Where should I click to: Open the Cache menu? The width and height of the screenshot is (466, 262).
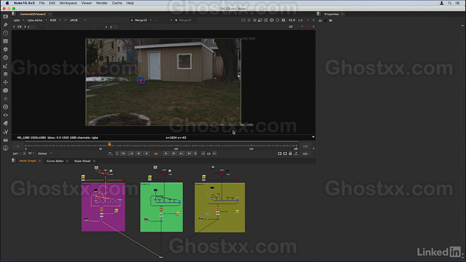pos(117,3)
